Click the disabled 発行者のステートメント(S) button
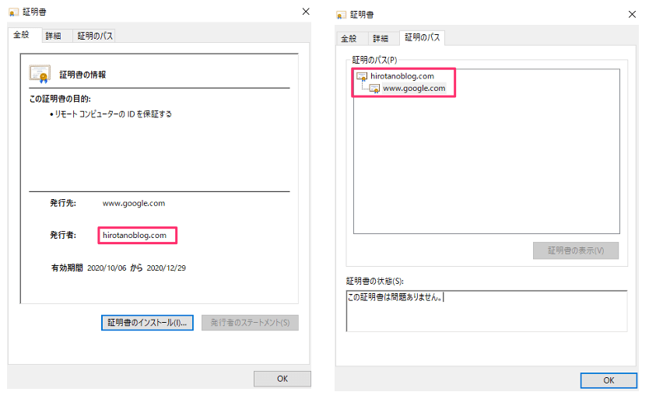The image size is (649, 399). (x=250, y=323)
